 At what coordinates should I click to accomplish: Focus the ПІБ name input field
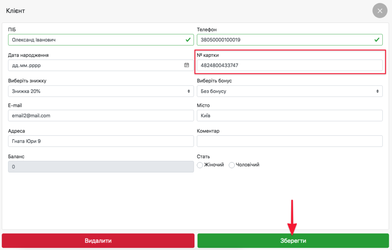(96, 40)
